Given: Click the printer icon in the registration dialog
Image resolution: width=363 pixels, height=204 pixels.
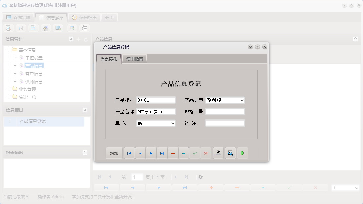Looking at the screenshot, I should click(x=218, y=153).
